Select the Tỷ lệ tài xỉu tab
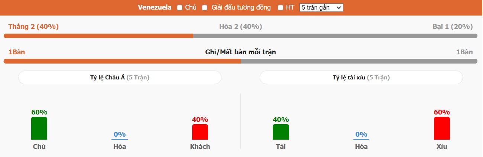The image size is (483, 157). (x=361, y=78)
